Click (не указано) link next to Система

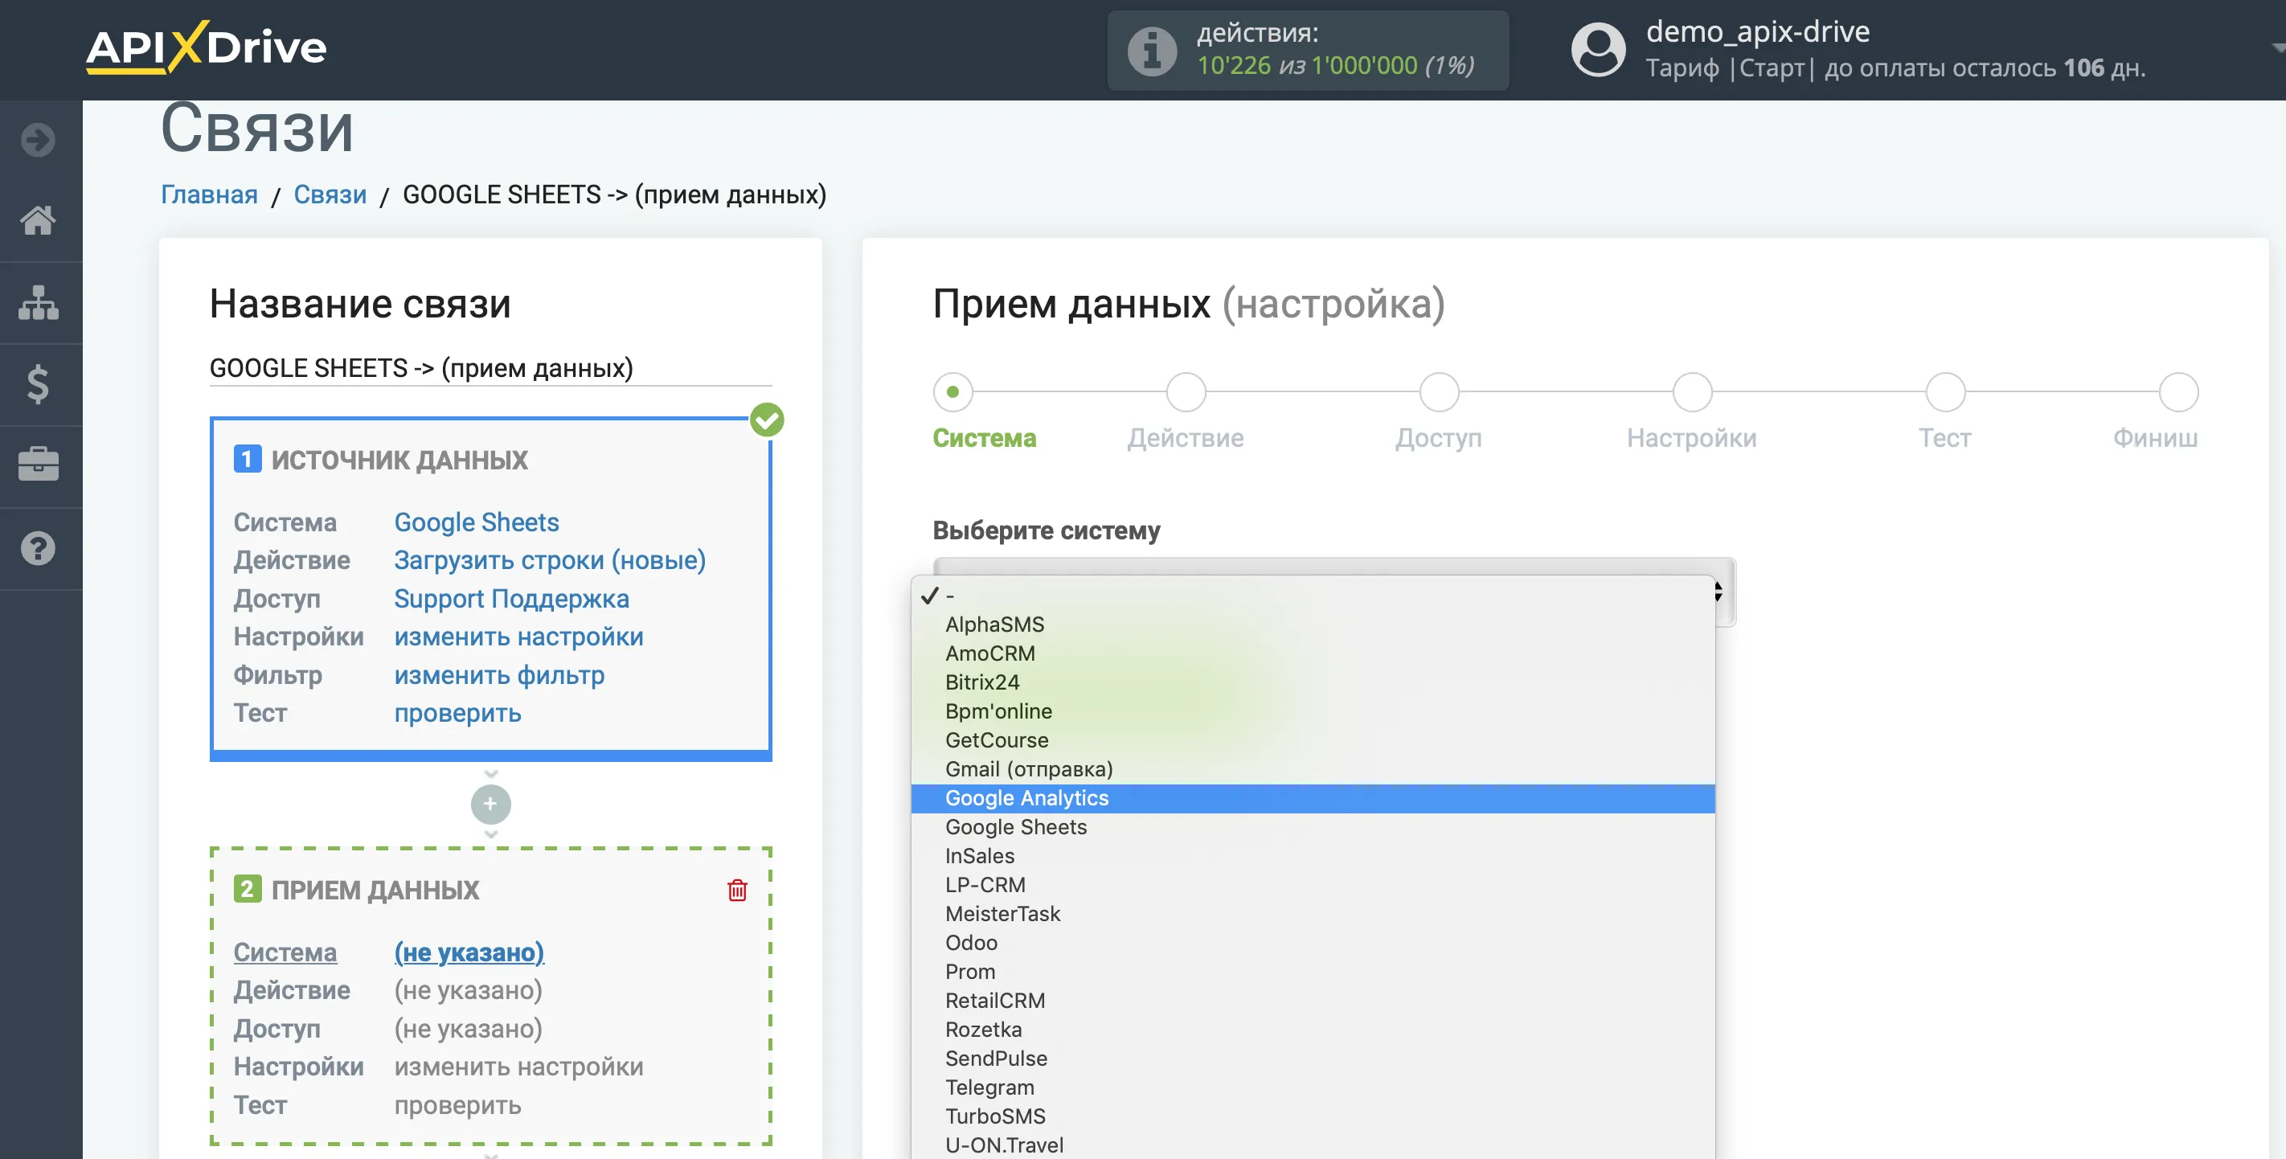[x=469, y=952]
